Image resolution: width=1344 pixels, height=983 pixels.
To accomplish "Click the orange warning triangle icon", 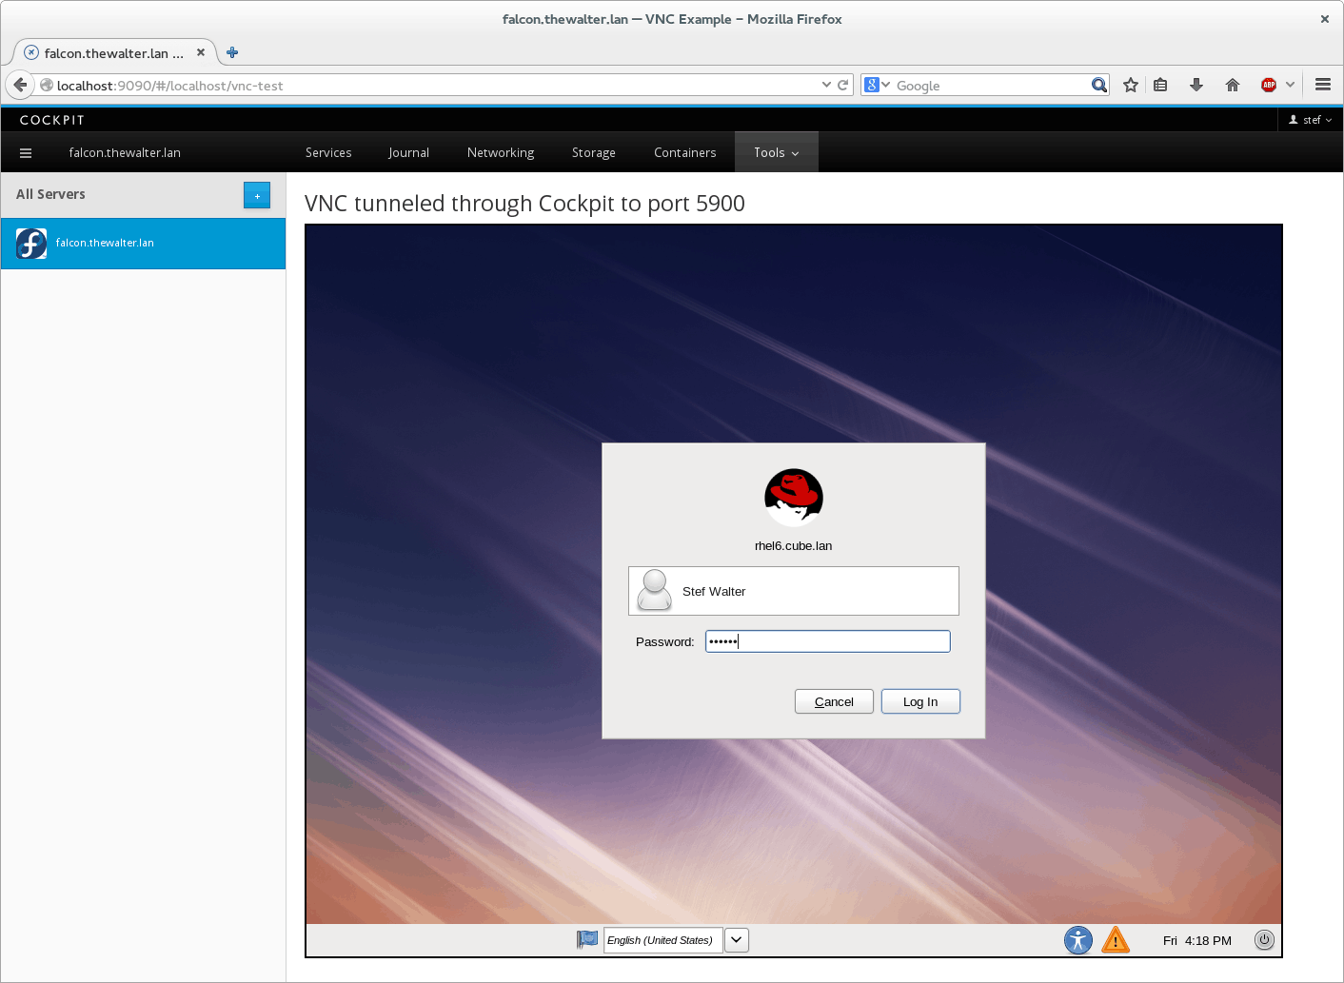I will (1115, 940).
